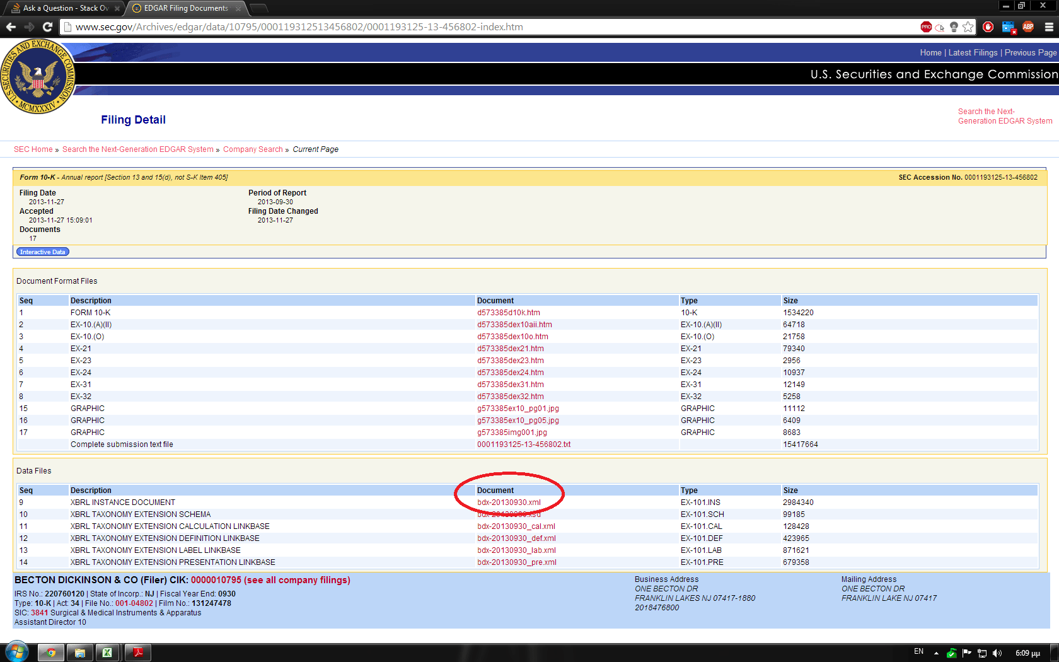Open d573385dex10o.htm document
Image resolution: width=1059 pixels, height=662 pixels.
point(512,337)
